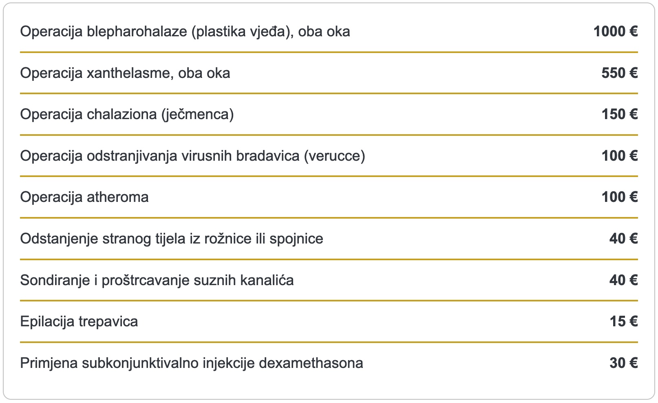
Task: Click the Operacija chalaziona (ječmenca) label
Action: 127,115
